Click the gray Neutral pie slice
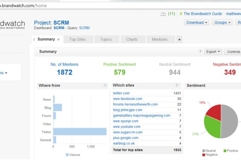Viewport: 241px width, 160px height. (x=230, y=121)
